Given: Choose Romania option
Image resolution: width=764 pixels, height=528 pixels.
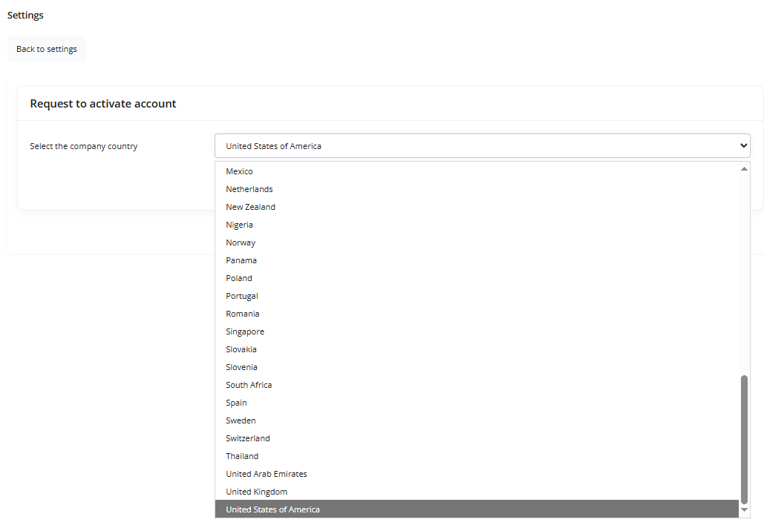Looking at the screenshot, I should 243,314.
